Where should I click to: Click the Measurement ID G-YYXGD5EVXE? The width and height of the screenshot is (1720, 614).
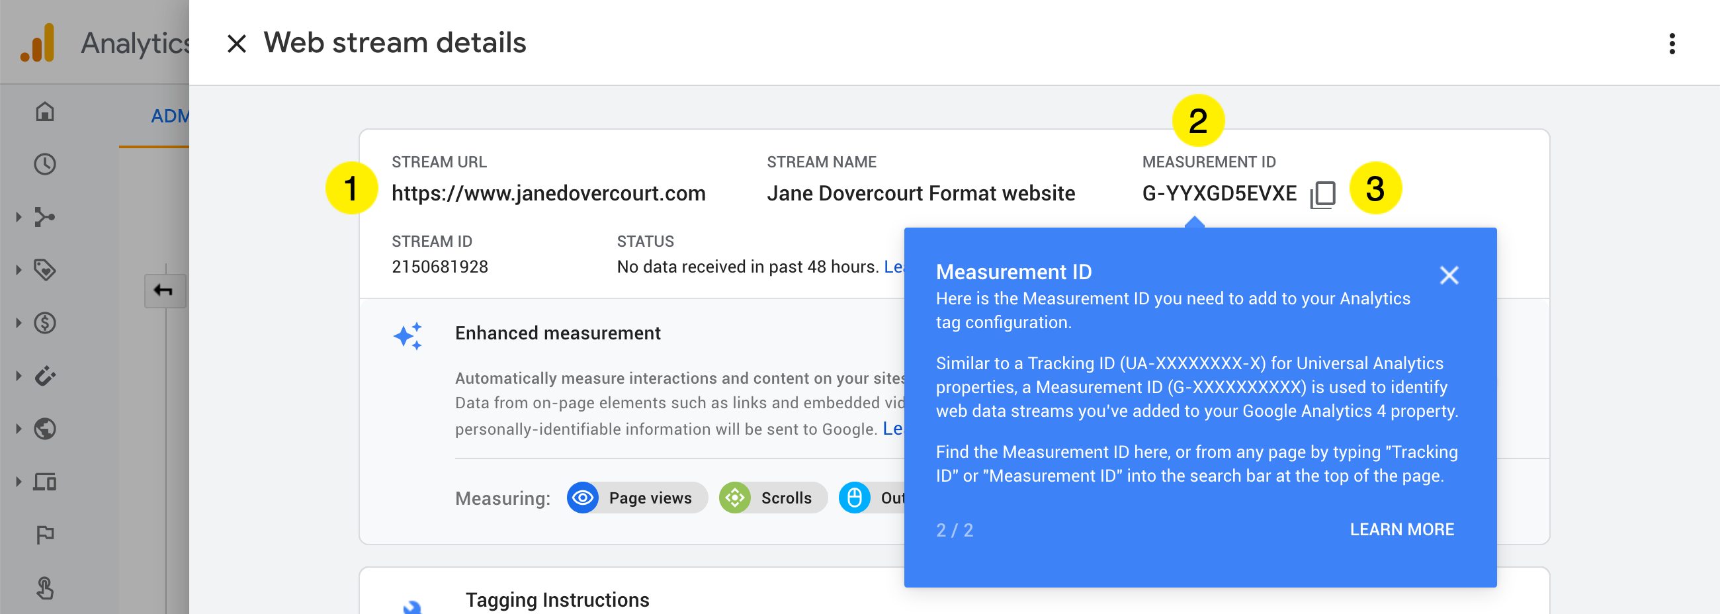tap(1219, 194)
